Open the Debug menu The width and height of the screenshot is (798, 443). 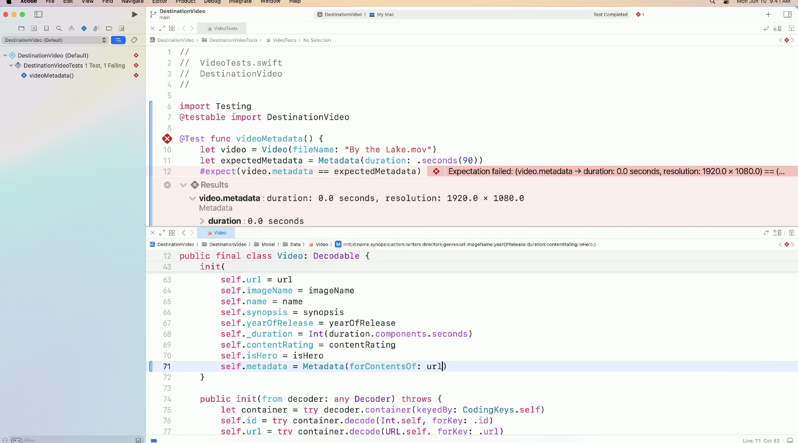point(212,2)
